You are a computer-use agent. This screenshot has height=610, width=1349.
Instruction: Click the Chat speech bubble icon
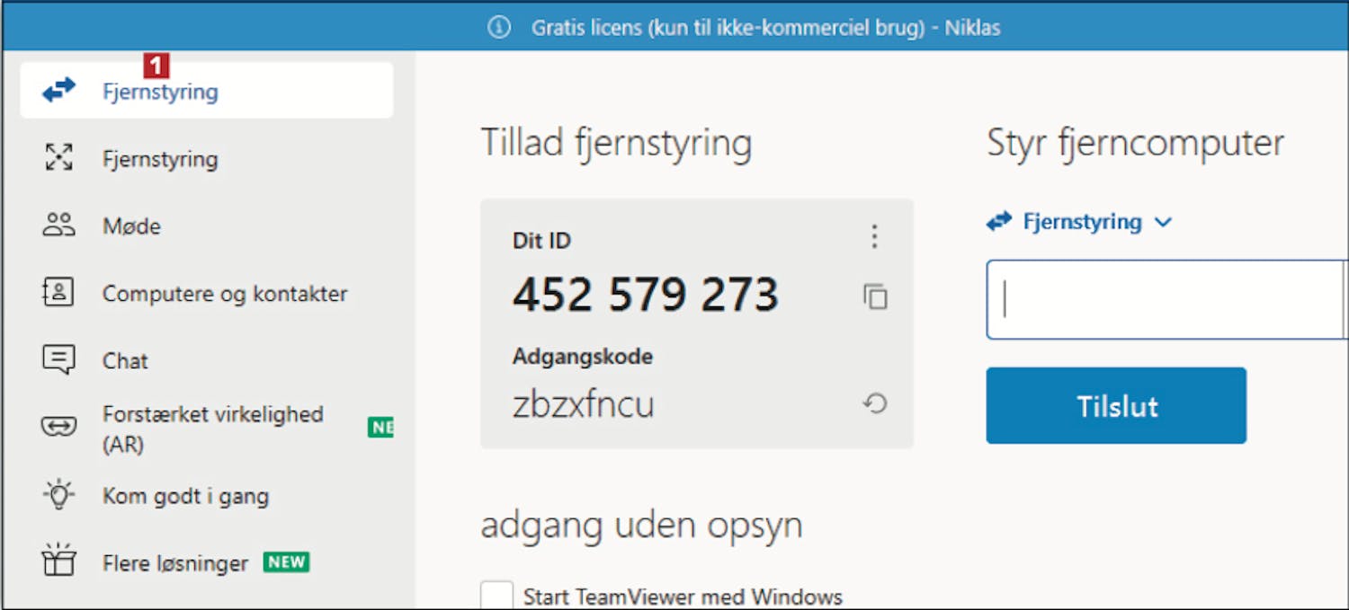[59, 360]
